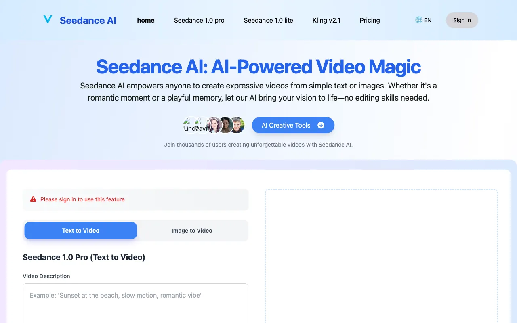This screenshot has width=517, height=323.
Task: Click the AI Creative Tools button
Action: tap(293, 125)
